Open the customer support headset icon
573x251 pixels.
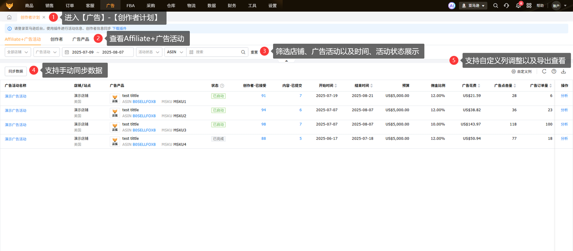(506, 5)
